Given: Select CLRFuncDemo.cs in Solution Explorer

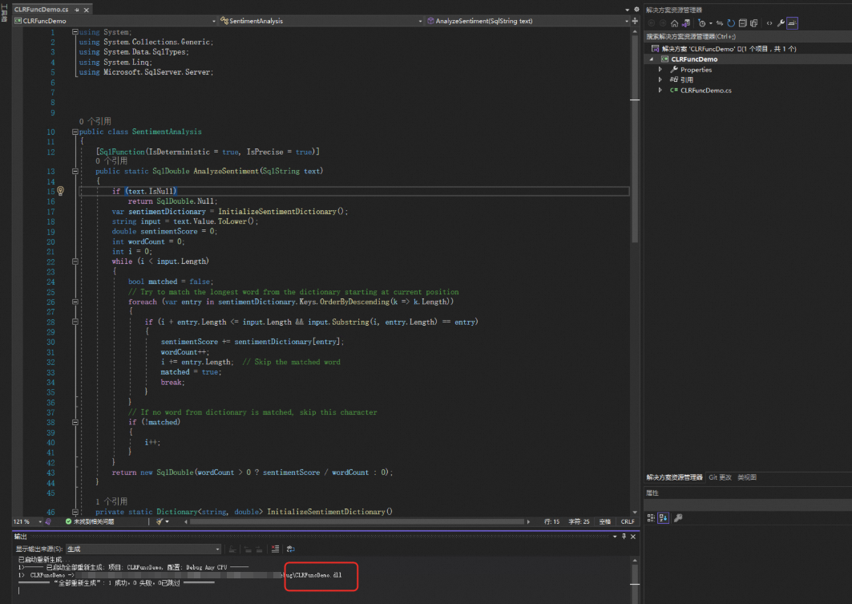Looking at the screenshot, I should [706, 91].
